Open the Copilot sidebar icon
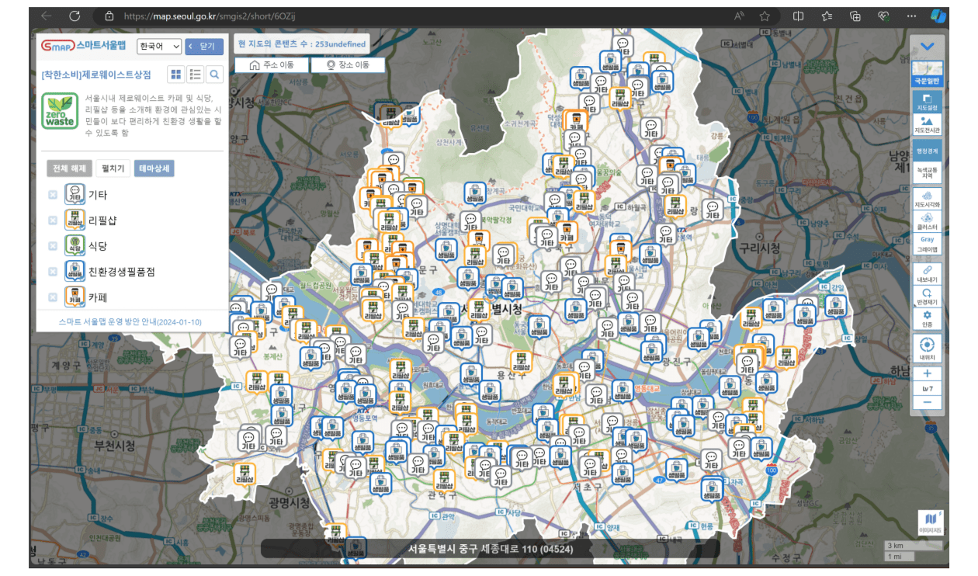978x576 pixels. click(938, 16)
